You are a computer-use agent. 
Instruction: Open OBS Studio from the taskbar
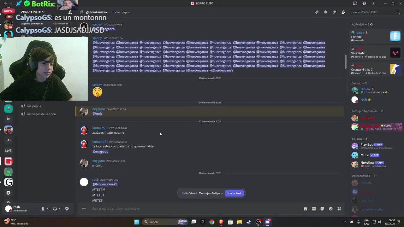pyautogui.click(x=258, y=222)
